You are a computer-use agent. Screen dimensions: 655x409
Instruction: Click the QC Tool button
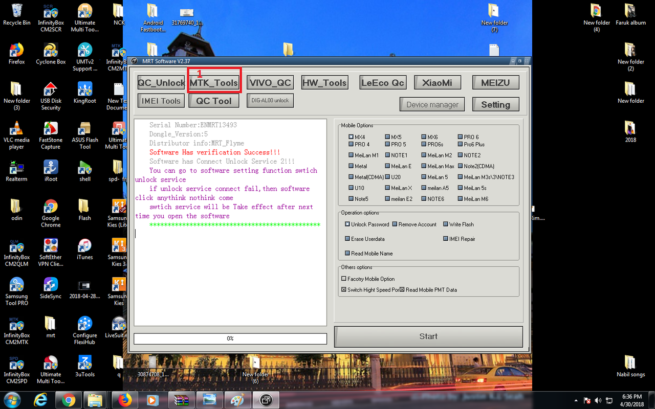tap(214, 101)
